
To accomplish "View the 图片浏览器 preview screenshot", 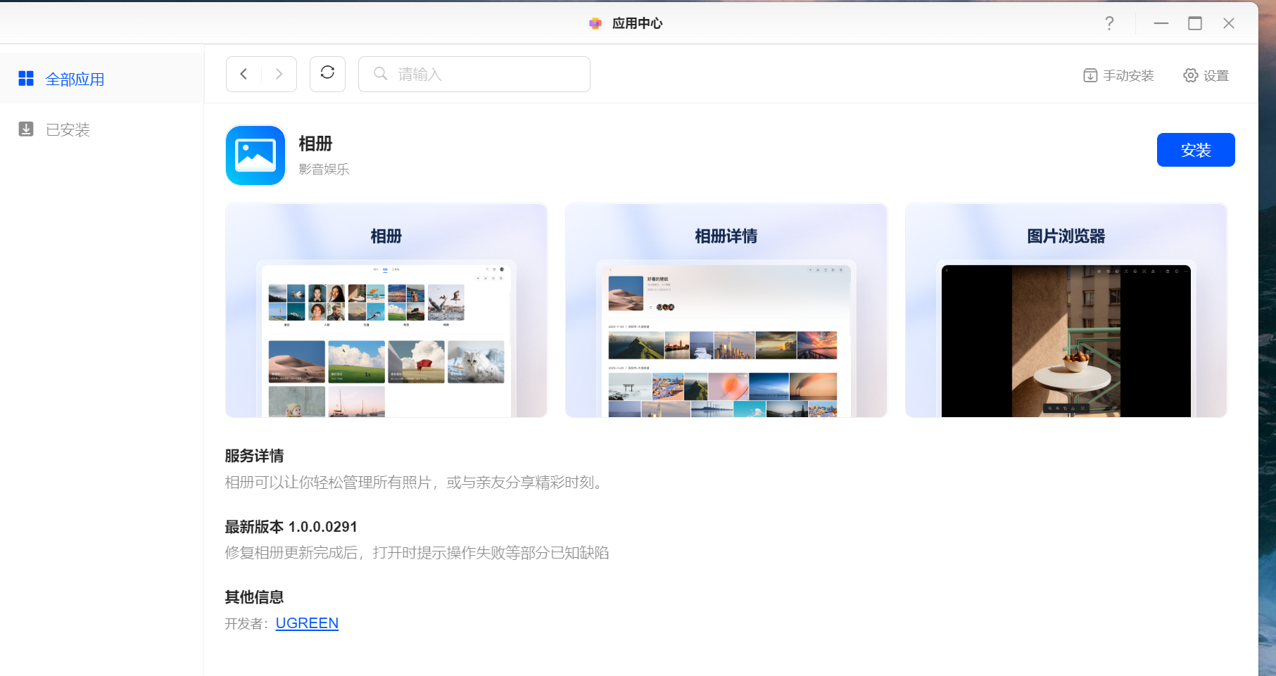I will pos(1066,310).
